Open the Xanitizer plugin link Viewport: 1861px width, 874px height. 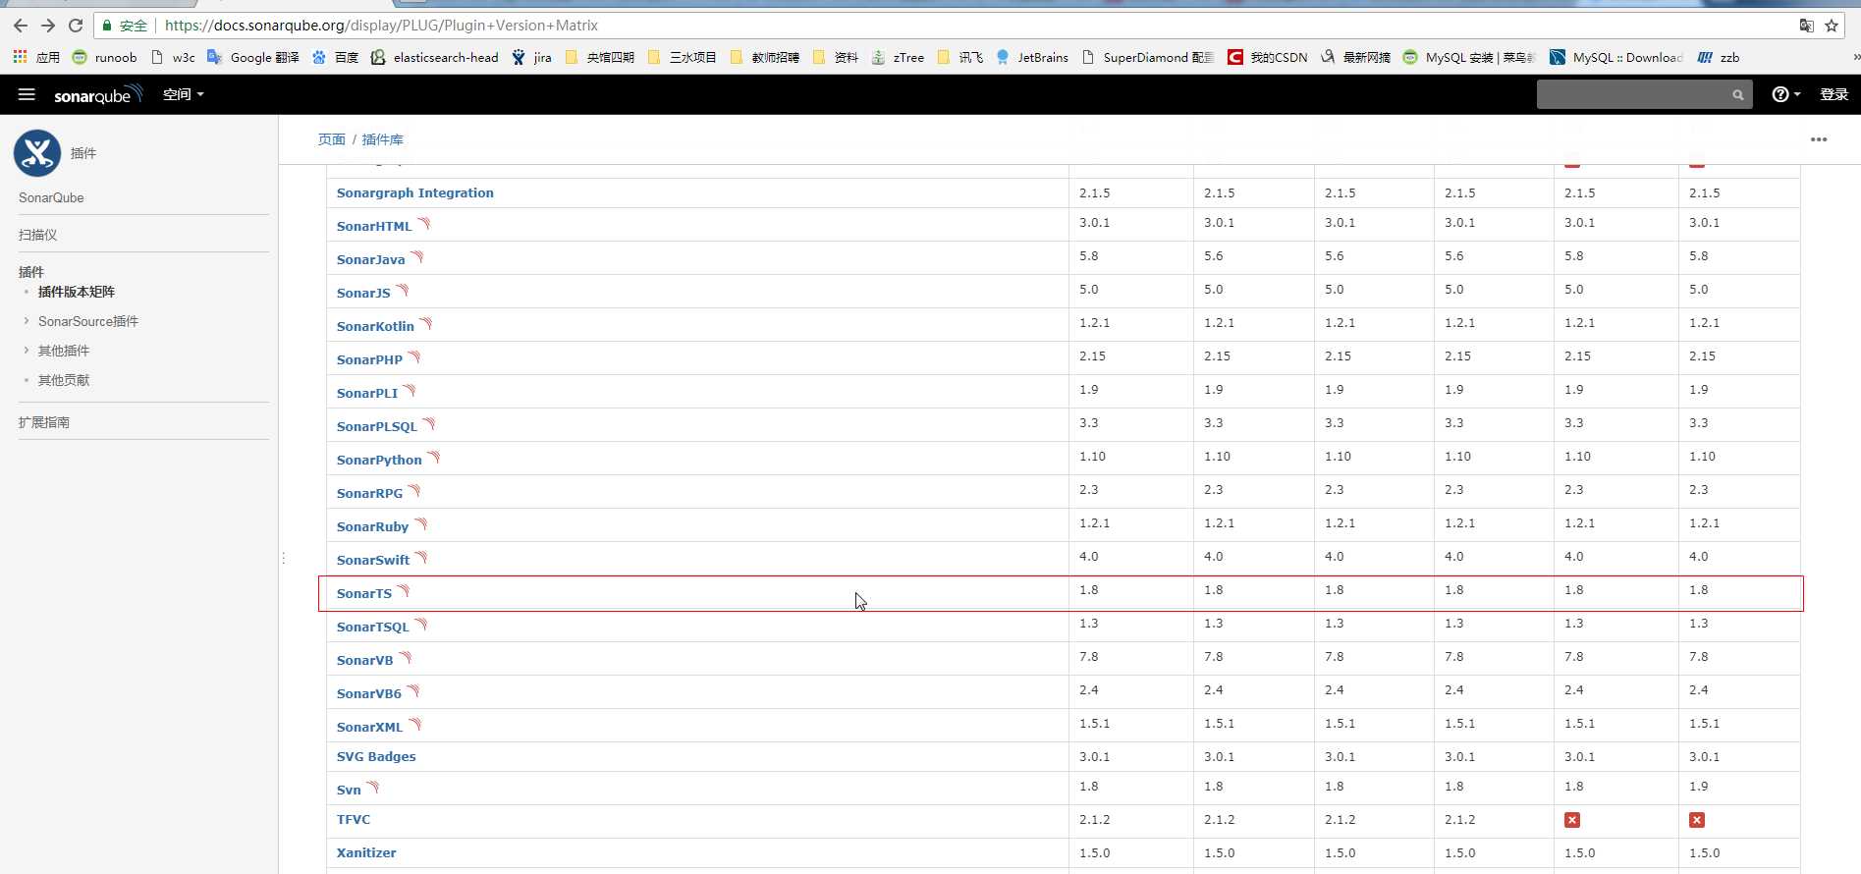pos(366,852)
